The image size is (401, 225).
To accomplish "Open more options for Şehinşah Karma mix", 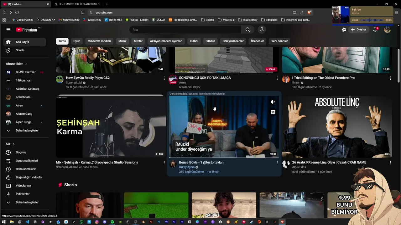I will (164, 163).
